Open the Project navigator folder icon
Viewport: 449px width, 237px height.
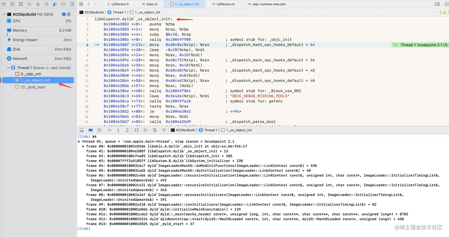click(4, 4)
